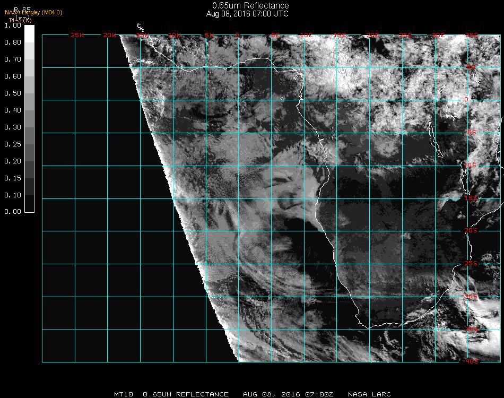Click the 40S latitude label
This screenshot has height=398, width=504.
[x=472, y=361]
